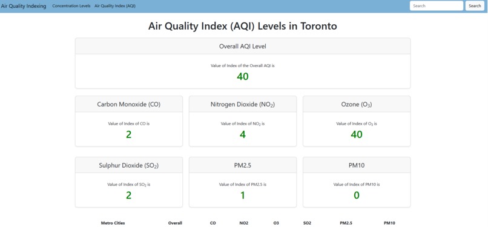Focus the Search input field

point(437,5)
